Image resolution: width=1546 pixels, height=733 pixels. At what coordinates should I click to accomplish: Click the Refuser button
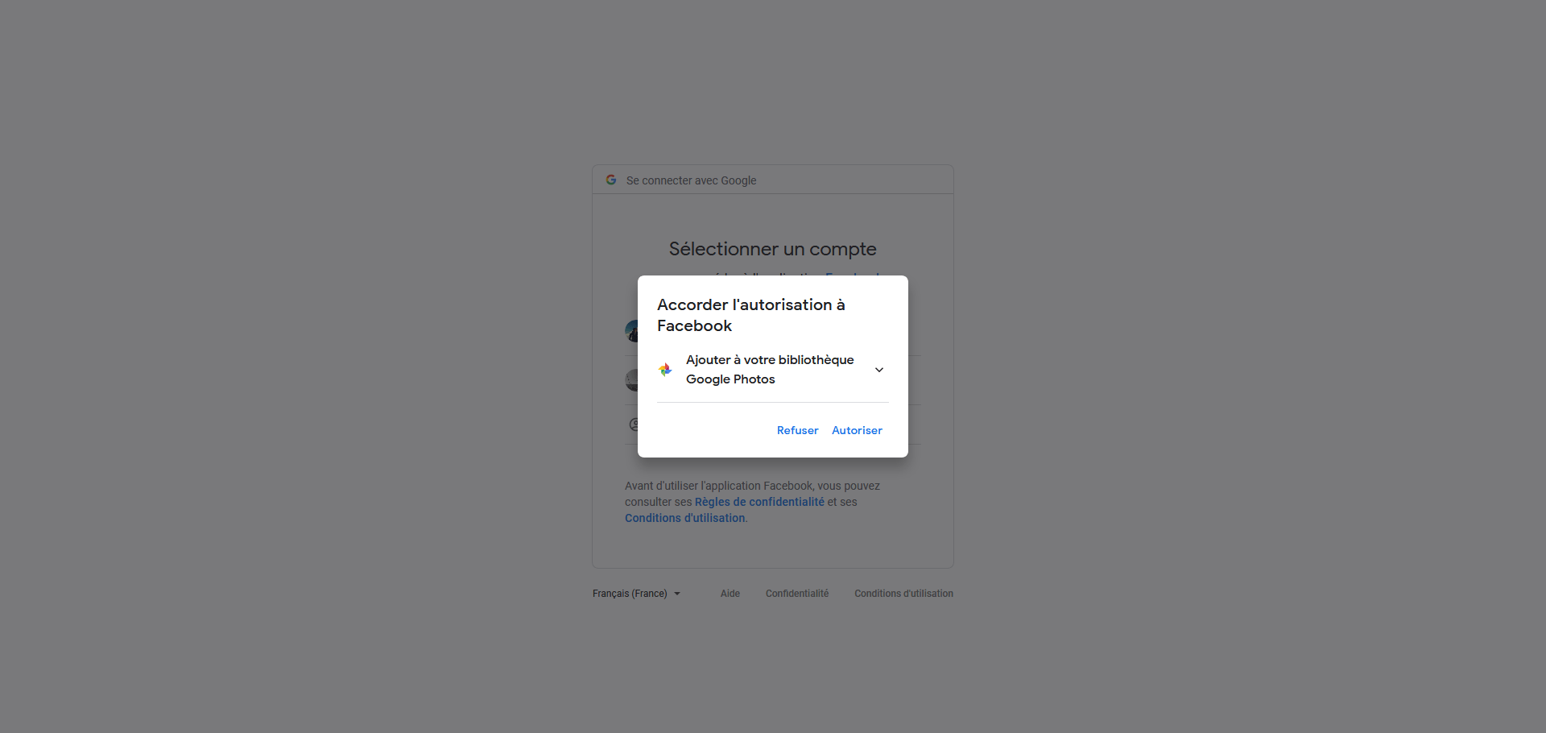pos(797,430)
